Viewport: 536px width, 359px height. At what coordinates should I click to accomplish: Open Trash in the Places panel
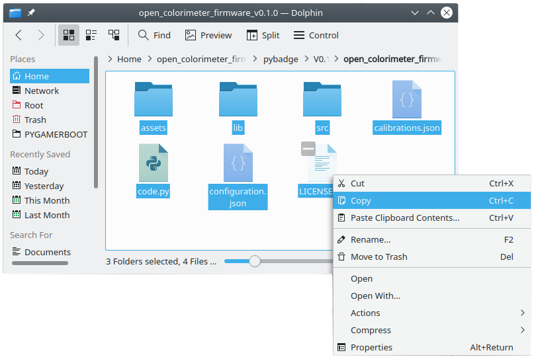coord(50,120)
